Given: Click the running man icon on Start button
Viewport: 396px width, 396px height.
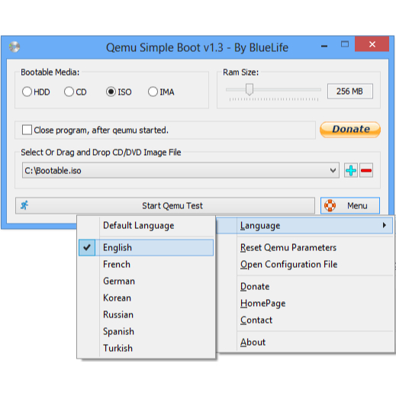Looking at the screenshot, I should 24,205.
